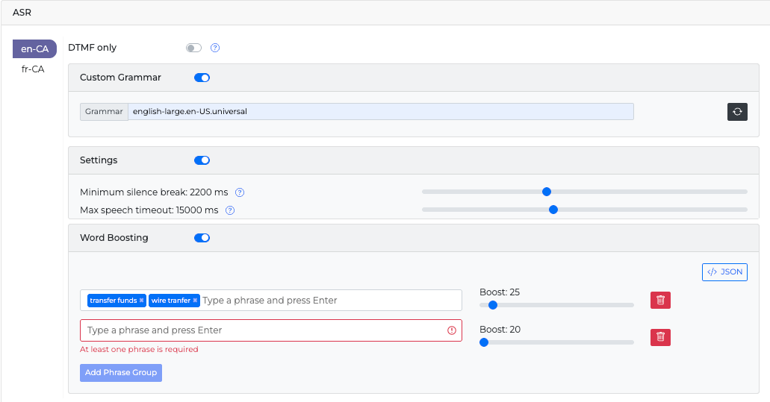Move the Boost 20 slider handle
This screenshot has height=402, width=770.
484,342
